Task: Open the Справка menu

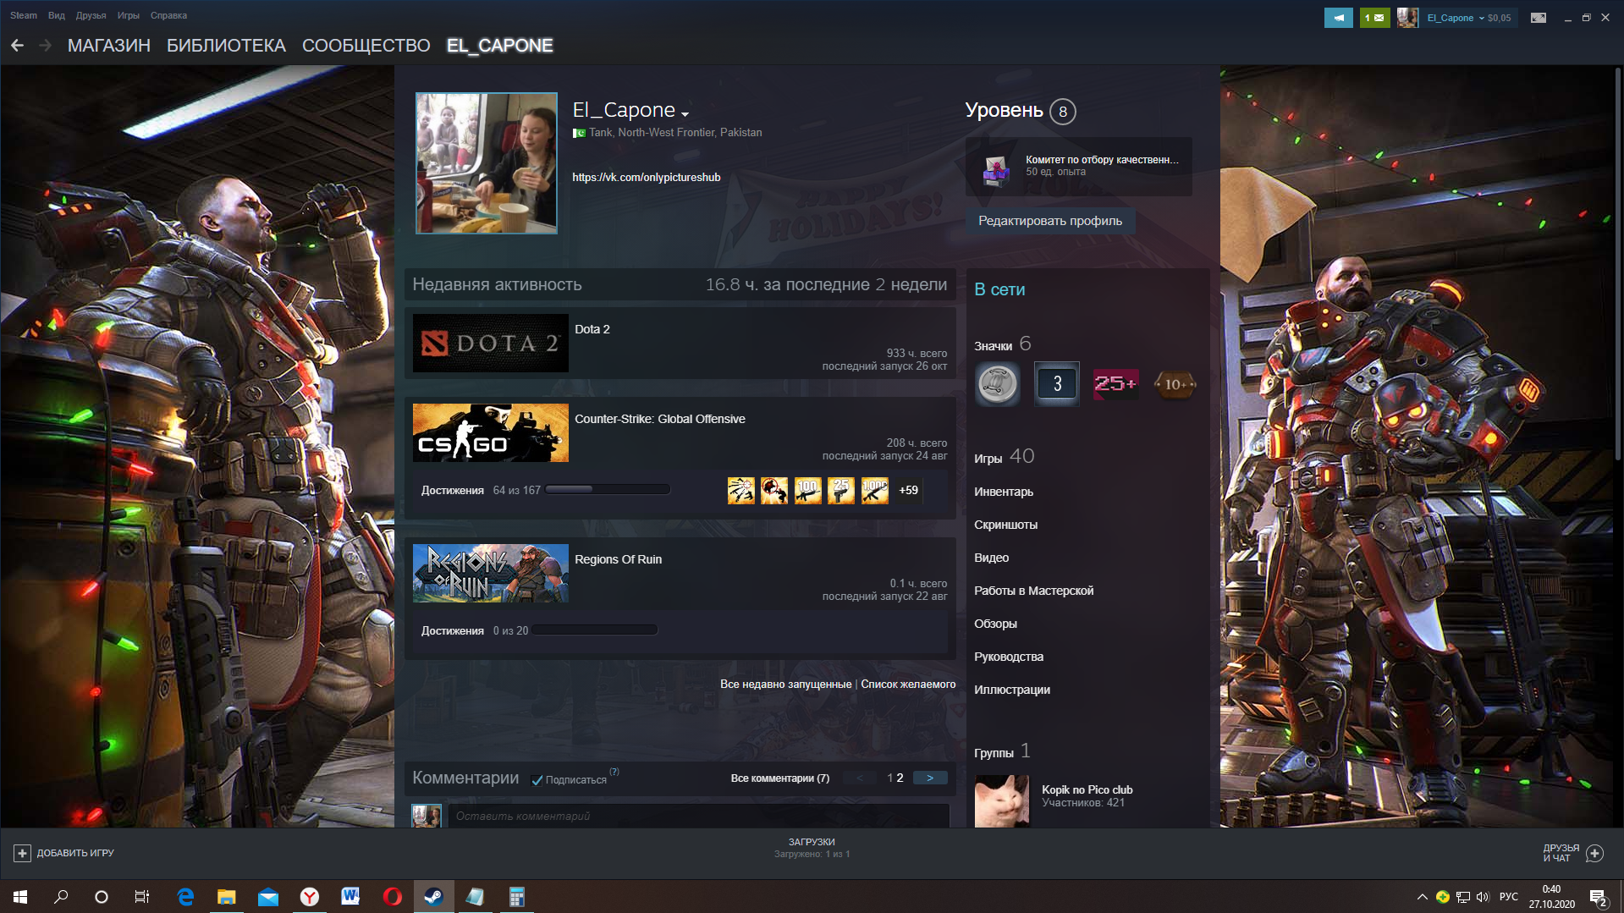Action: [x=168, y=15]
